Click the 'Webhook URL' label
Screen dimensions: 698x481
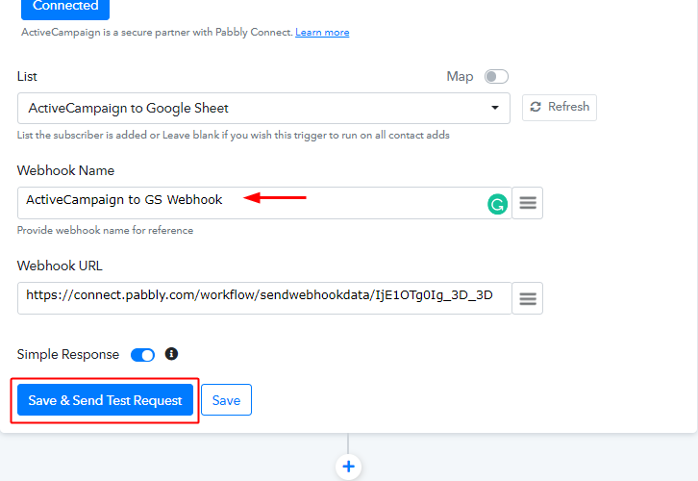point(60,266)
